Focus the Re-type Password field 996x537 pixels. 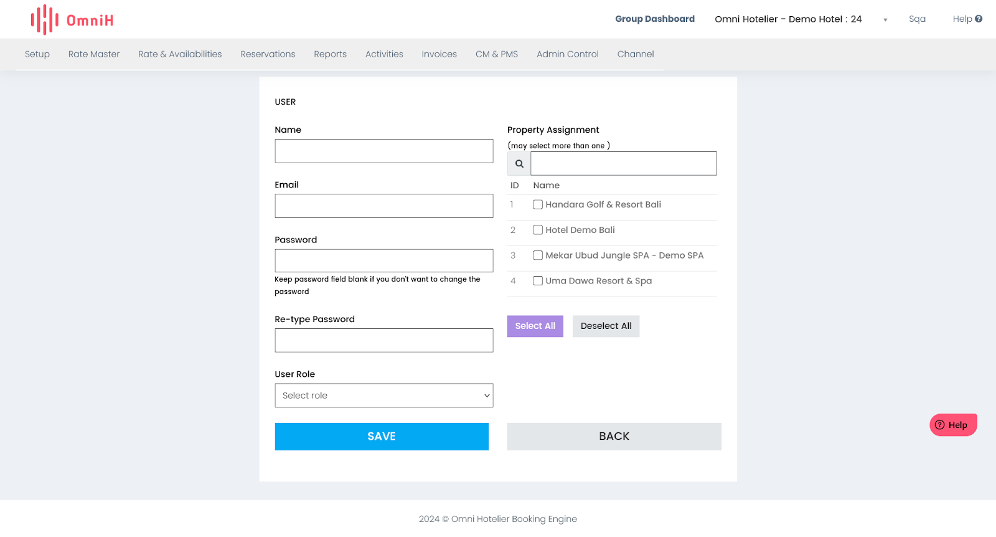pyautogui.click(x=384, y=340)
